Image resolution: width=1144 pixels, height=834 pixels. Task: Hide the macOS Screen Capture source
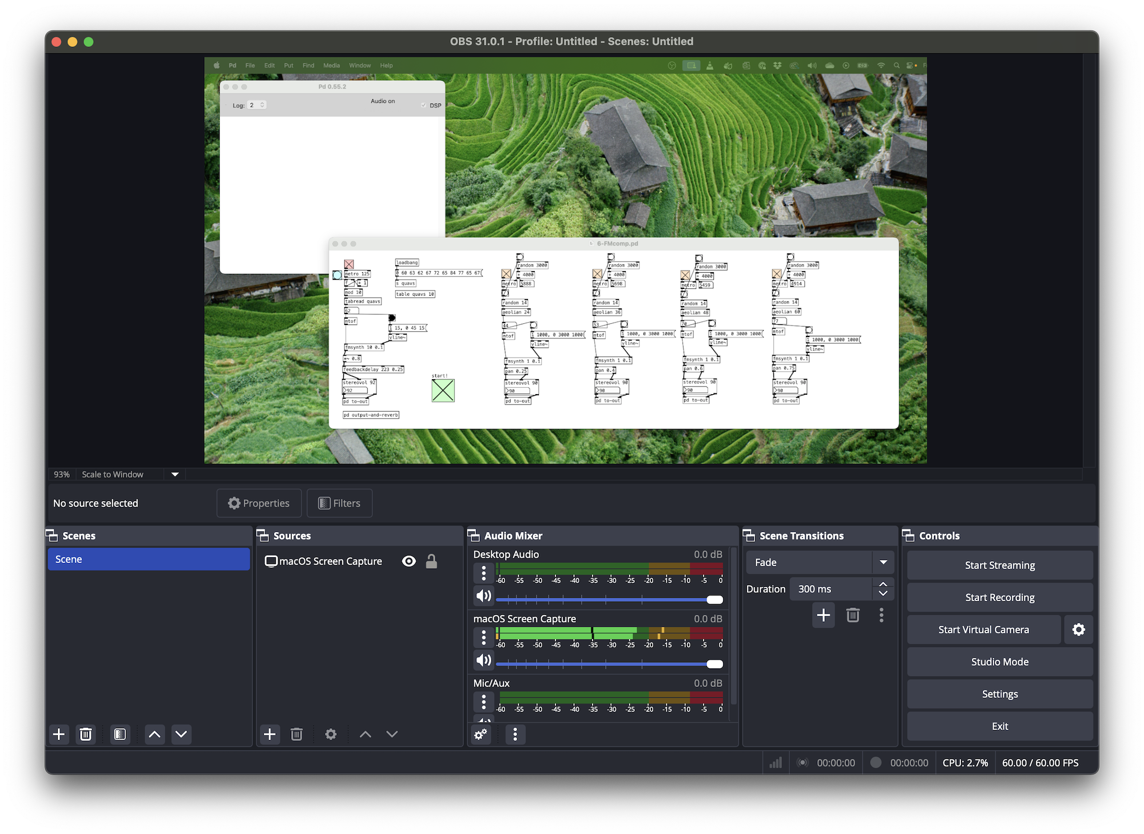click(x=408, y=561)
